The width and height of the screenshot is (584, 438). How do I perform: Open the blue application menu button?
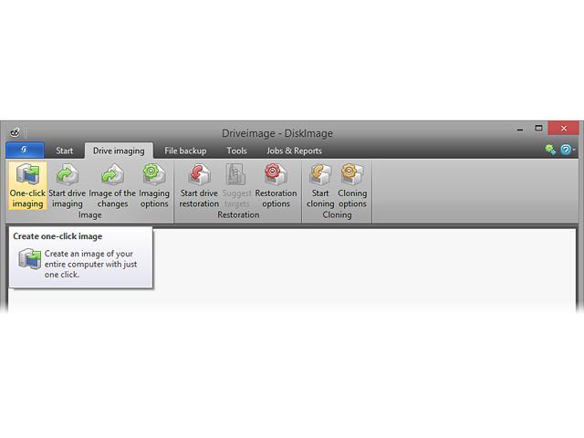pos(25,150)
